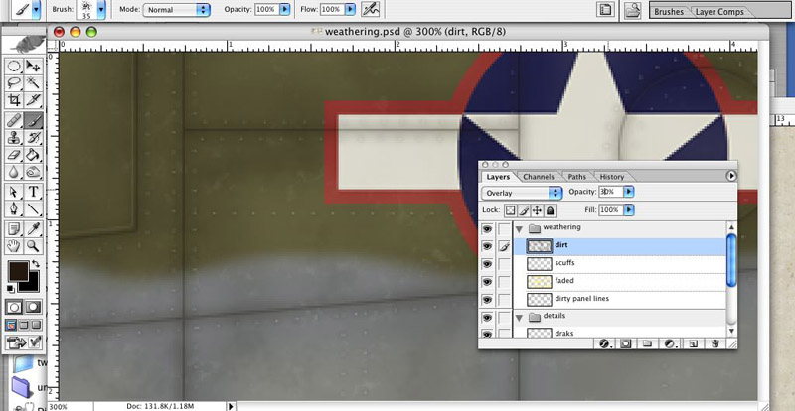This screenshot has height=411, width=795.
Task: Open the layer Opacity slider arrow
Action: click(x=629, y=192)
